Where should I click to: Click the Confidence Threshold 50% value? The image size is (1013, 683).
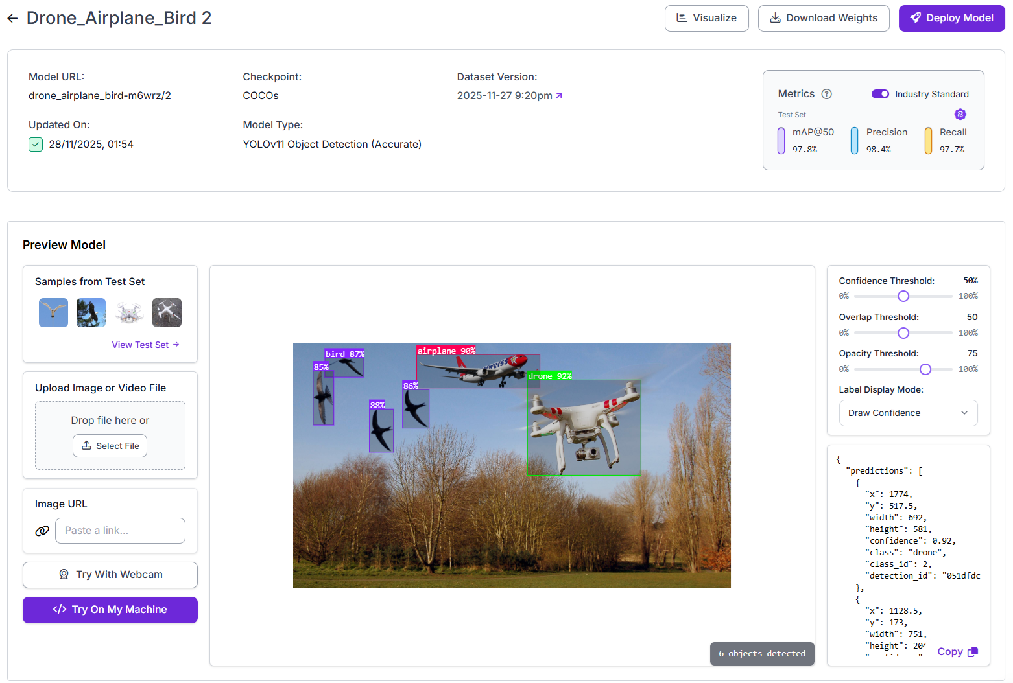pos(970,281)
